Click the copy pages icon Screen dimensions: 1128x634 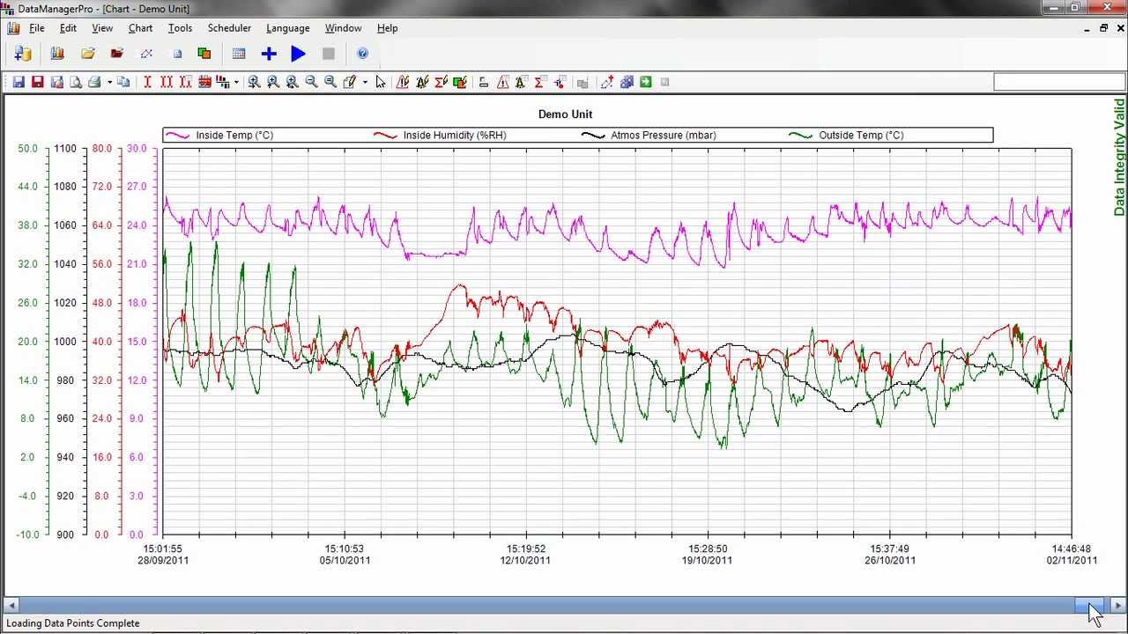click(x=123, y=82)
